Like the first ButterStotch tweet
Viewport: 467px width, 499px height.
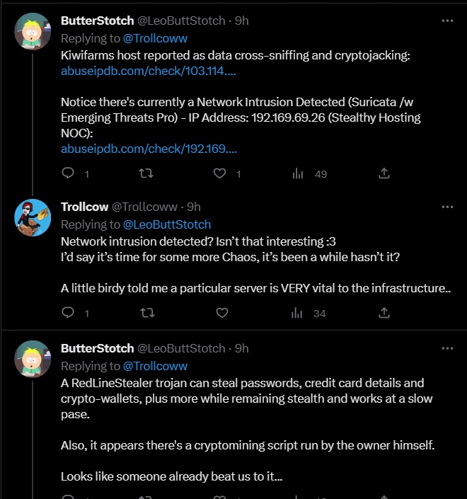tap(220, 173)
